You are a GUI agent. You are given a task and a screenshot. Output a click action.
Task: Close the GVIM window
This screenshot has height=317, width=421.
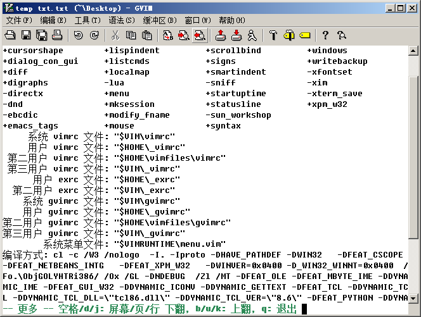point(412,8)
